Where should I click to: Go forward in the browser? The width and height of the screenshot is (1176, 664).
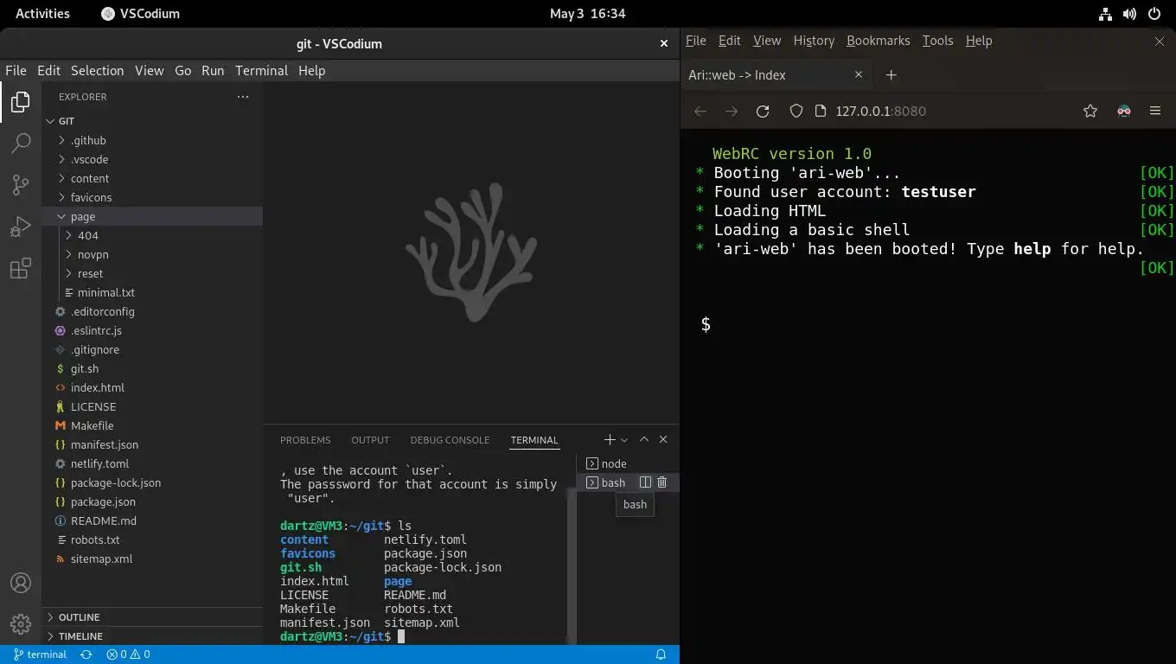coord(732,111)
